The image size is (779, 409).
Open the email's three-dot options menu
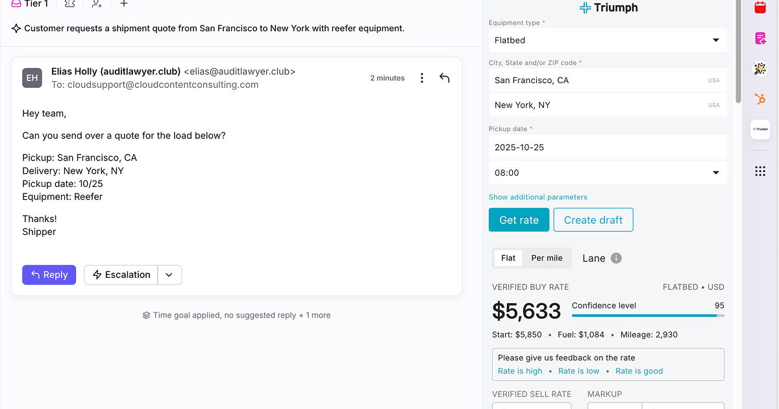click(422, 78)
